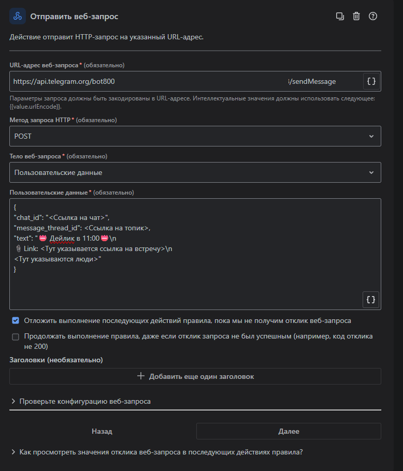
Task: Click the webhook action icon in header
Action: [x=18, y=17]
